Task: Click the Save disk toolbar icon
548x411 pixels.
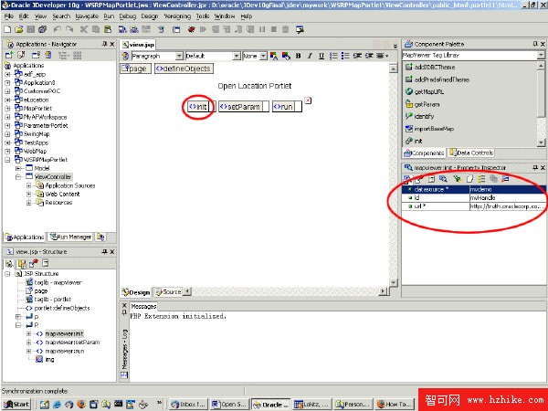Action: (x=30, y=30)
